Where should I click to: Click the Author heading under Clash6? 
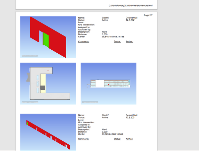pos(129,42)
